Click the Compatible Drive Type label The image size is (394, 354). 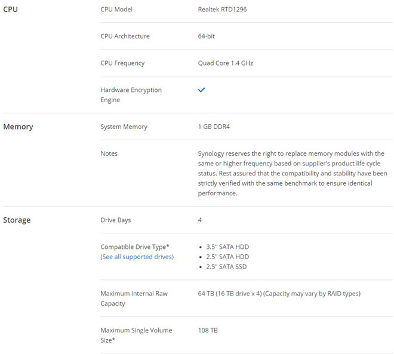coord(135,247)
